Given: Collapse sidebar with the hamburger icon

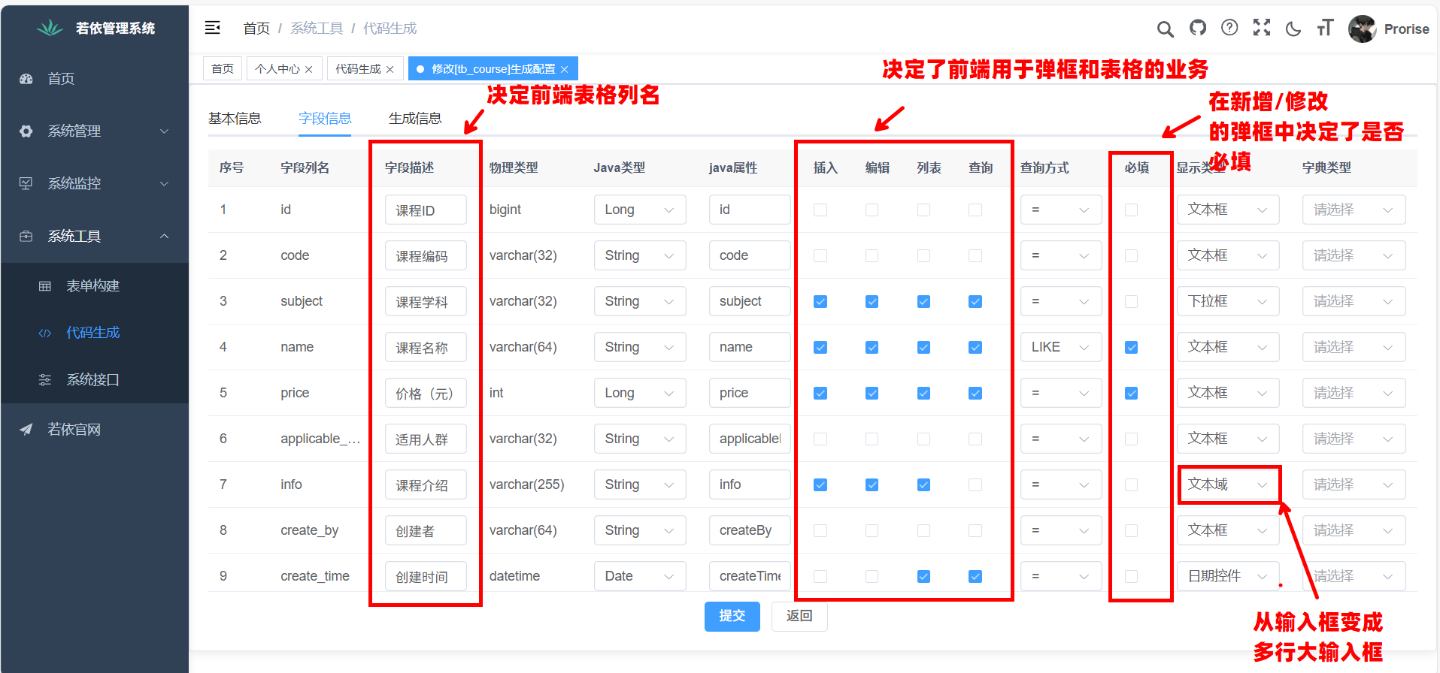Looking at the screenshot, I should [213, 28].
